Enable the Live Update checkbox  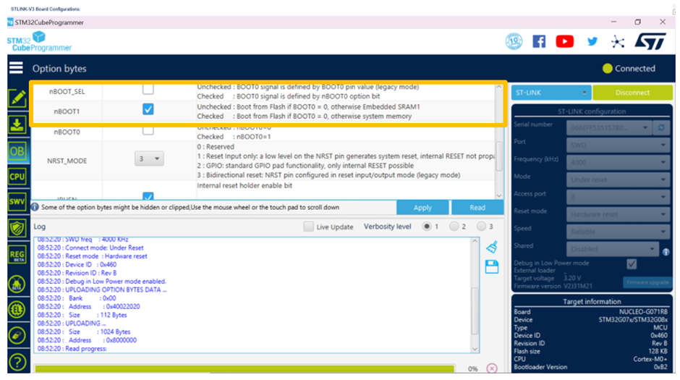tap(308, 227)
